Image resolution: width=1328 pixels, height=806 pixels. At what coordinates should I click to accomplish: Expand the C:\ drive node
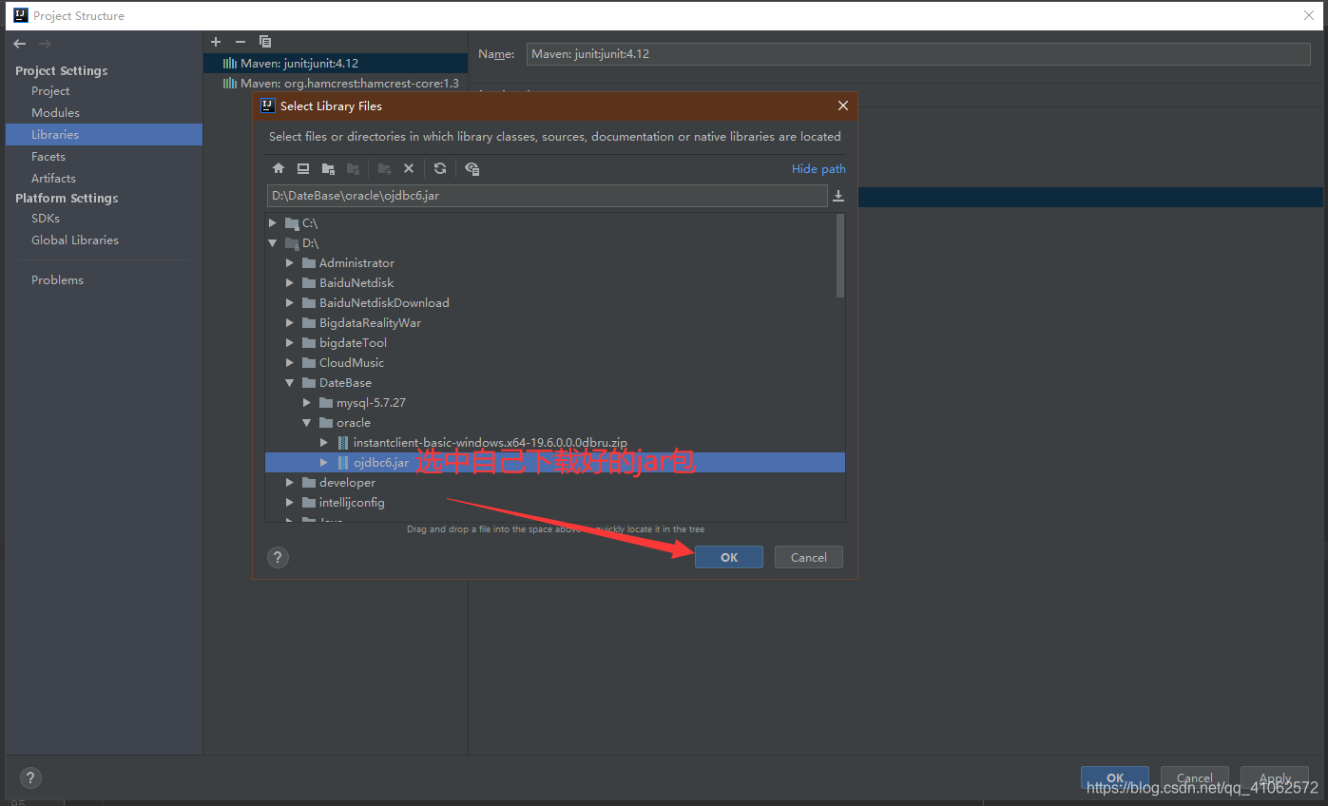273,223
